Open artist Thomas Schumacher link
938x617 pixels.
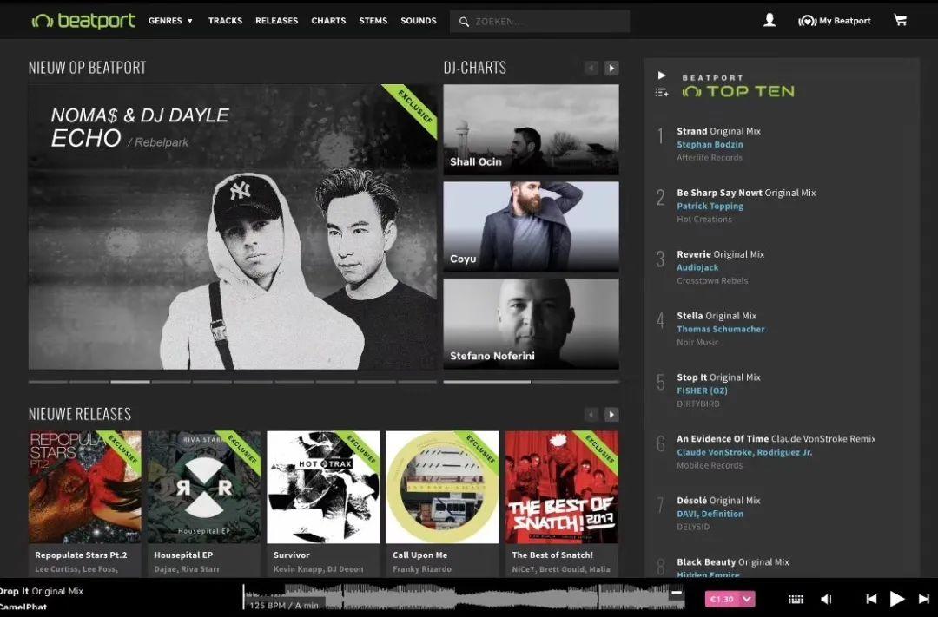pos(720,329)
